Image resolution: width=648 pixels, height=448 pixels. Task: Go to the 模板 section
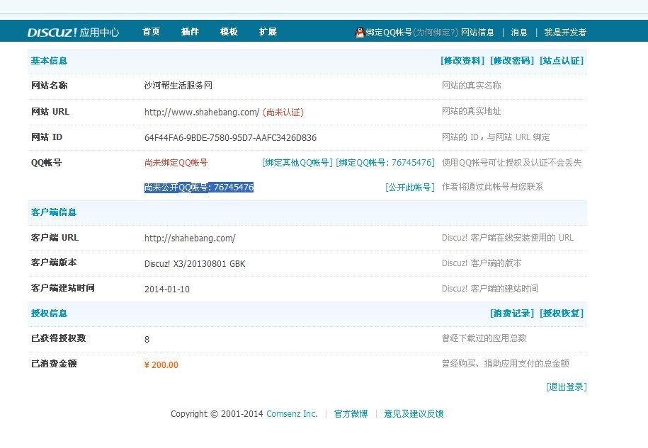229,32
